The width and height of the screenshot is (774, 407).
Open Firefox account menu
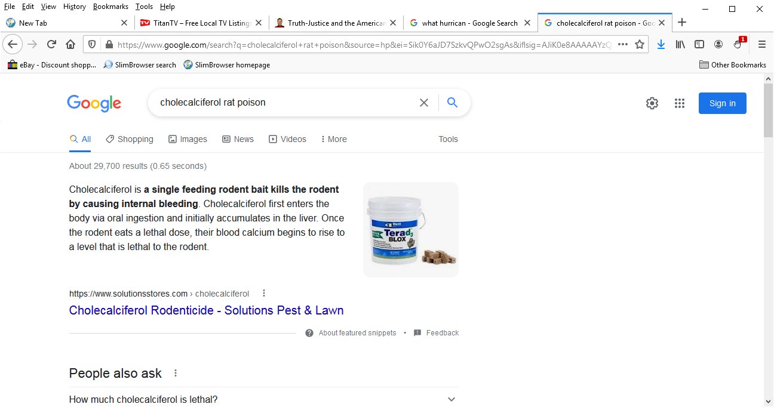pos(718,44)
